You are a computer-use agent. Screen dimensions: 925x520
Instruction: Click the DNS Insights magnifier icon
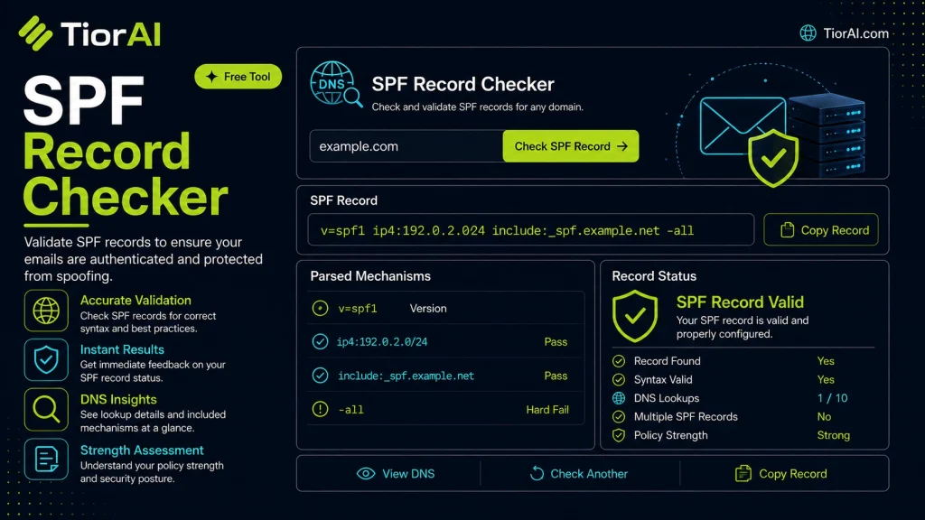click(x=46, y=409)
